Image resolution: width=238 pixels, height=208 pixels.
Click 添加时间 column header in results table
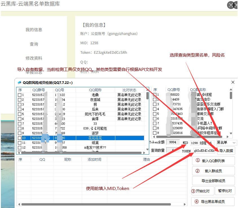pos(94,160)
